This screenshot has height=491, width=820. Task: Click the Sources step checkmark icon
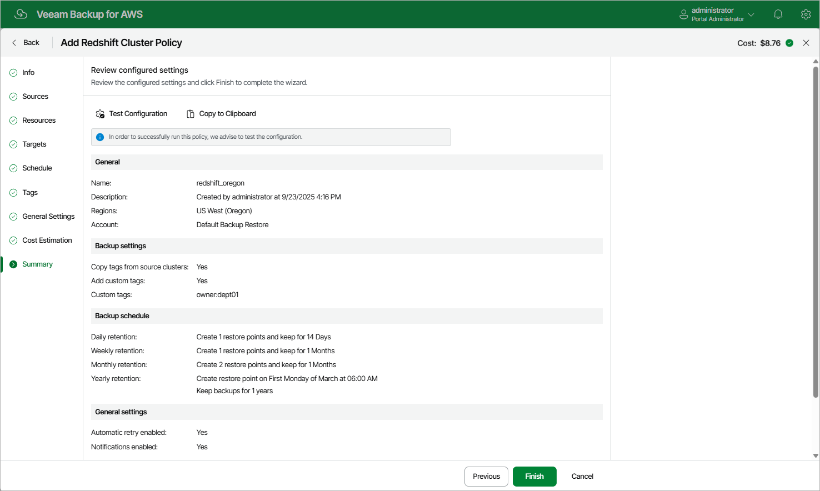click(13, 97)
